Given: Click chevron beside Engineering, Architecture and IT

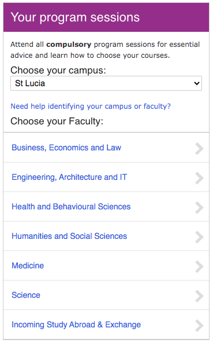Looking at the screenshot, I should tap(199, 178).
